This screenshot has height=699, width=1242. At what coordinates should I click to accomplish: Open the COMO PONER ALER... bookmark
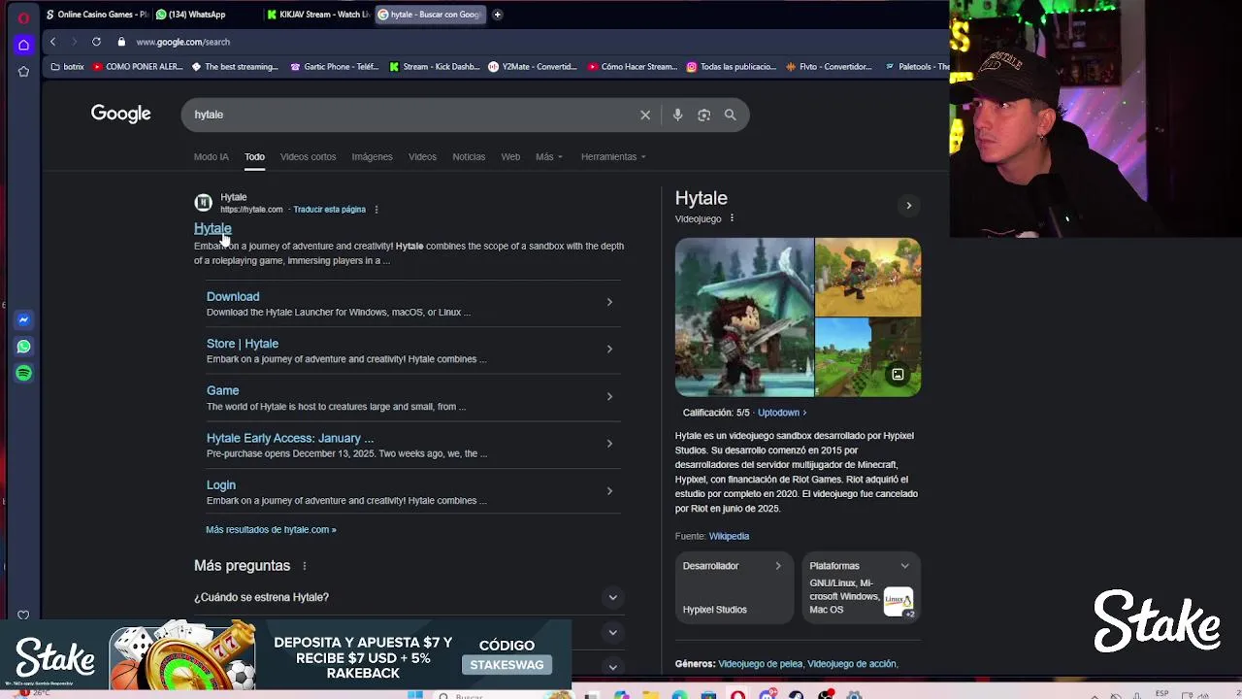pos(138,67)
